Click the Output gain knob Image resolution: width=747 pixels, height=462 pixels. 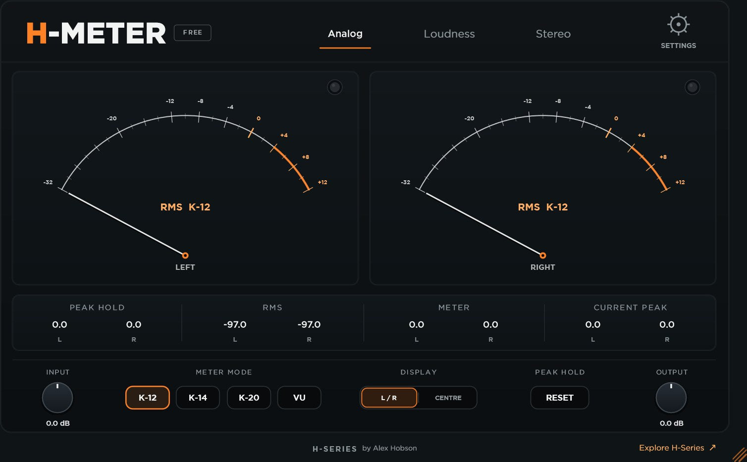[x=671, y=398]
